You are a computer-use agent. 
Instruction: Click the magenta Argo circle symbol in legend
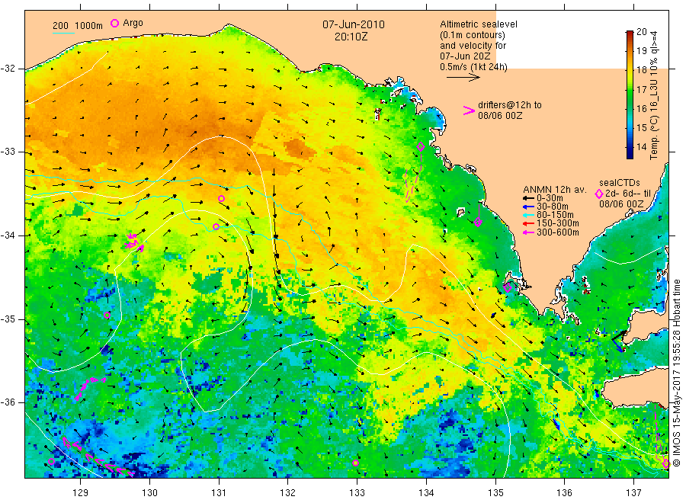pos(114,23)
